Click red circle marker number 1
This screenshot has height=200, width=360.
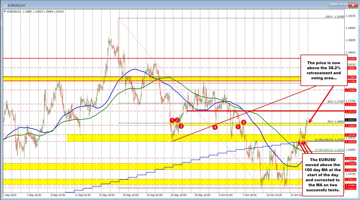(172, 120)
